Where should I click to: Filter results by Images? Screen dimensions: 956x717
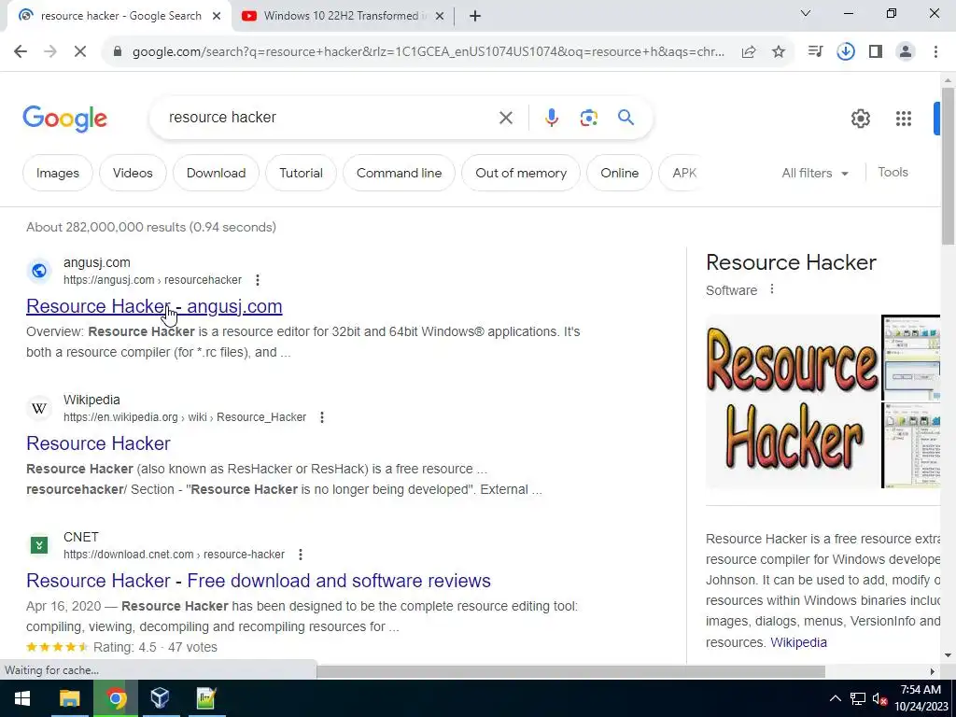coord(58,173)
